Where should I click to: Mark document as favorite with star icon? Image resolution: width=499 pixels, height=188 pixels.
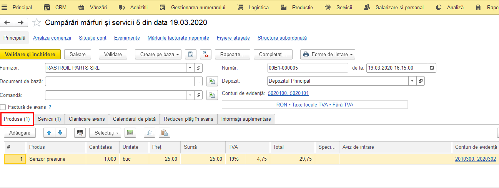37,23
